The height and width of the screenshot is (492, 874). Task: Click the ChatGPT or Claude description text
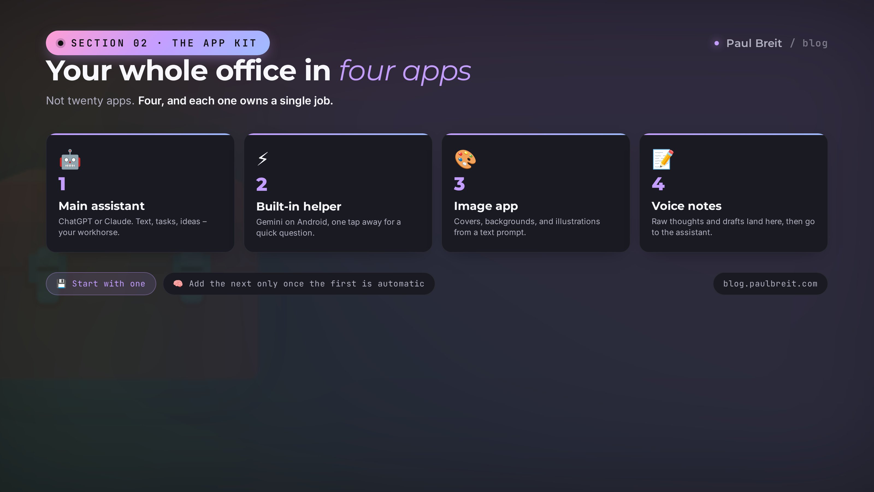[133, 227]
